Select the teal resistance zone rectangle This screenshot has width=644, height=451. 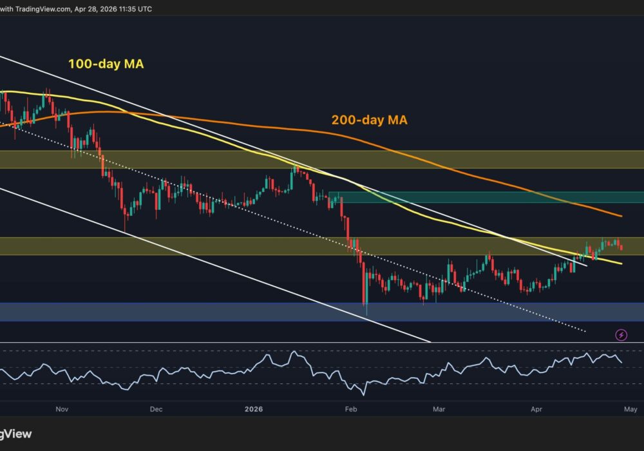click(x=489, y=197)
